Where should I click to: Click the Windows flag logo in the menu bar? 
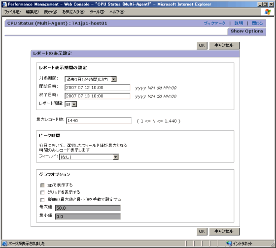coord(268,12)
